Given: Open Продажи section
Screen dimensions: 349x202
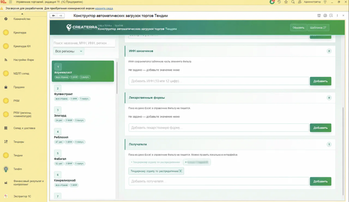Looking at the screenshot, I should pos(19,87).
